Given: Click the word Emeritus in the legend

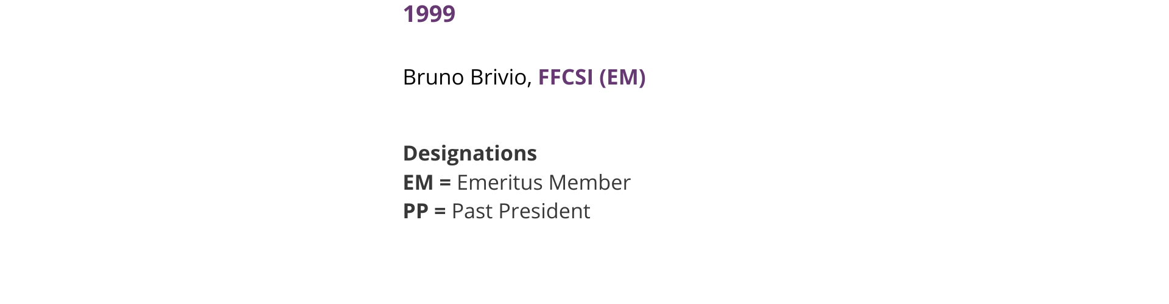Looking at the screenshot, I should coord(499,182).
